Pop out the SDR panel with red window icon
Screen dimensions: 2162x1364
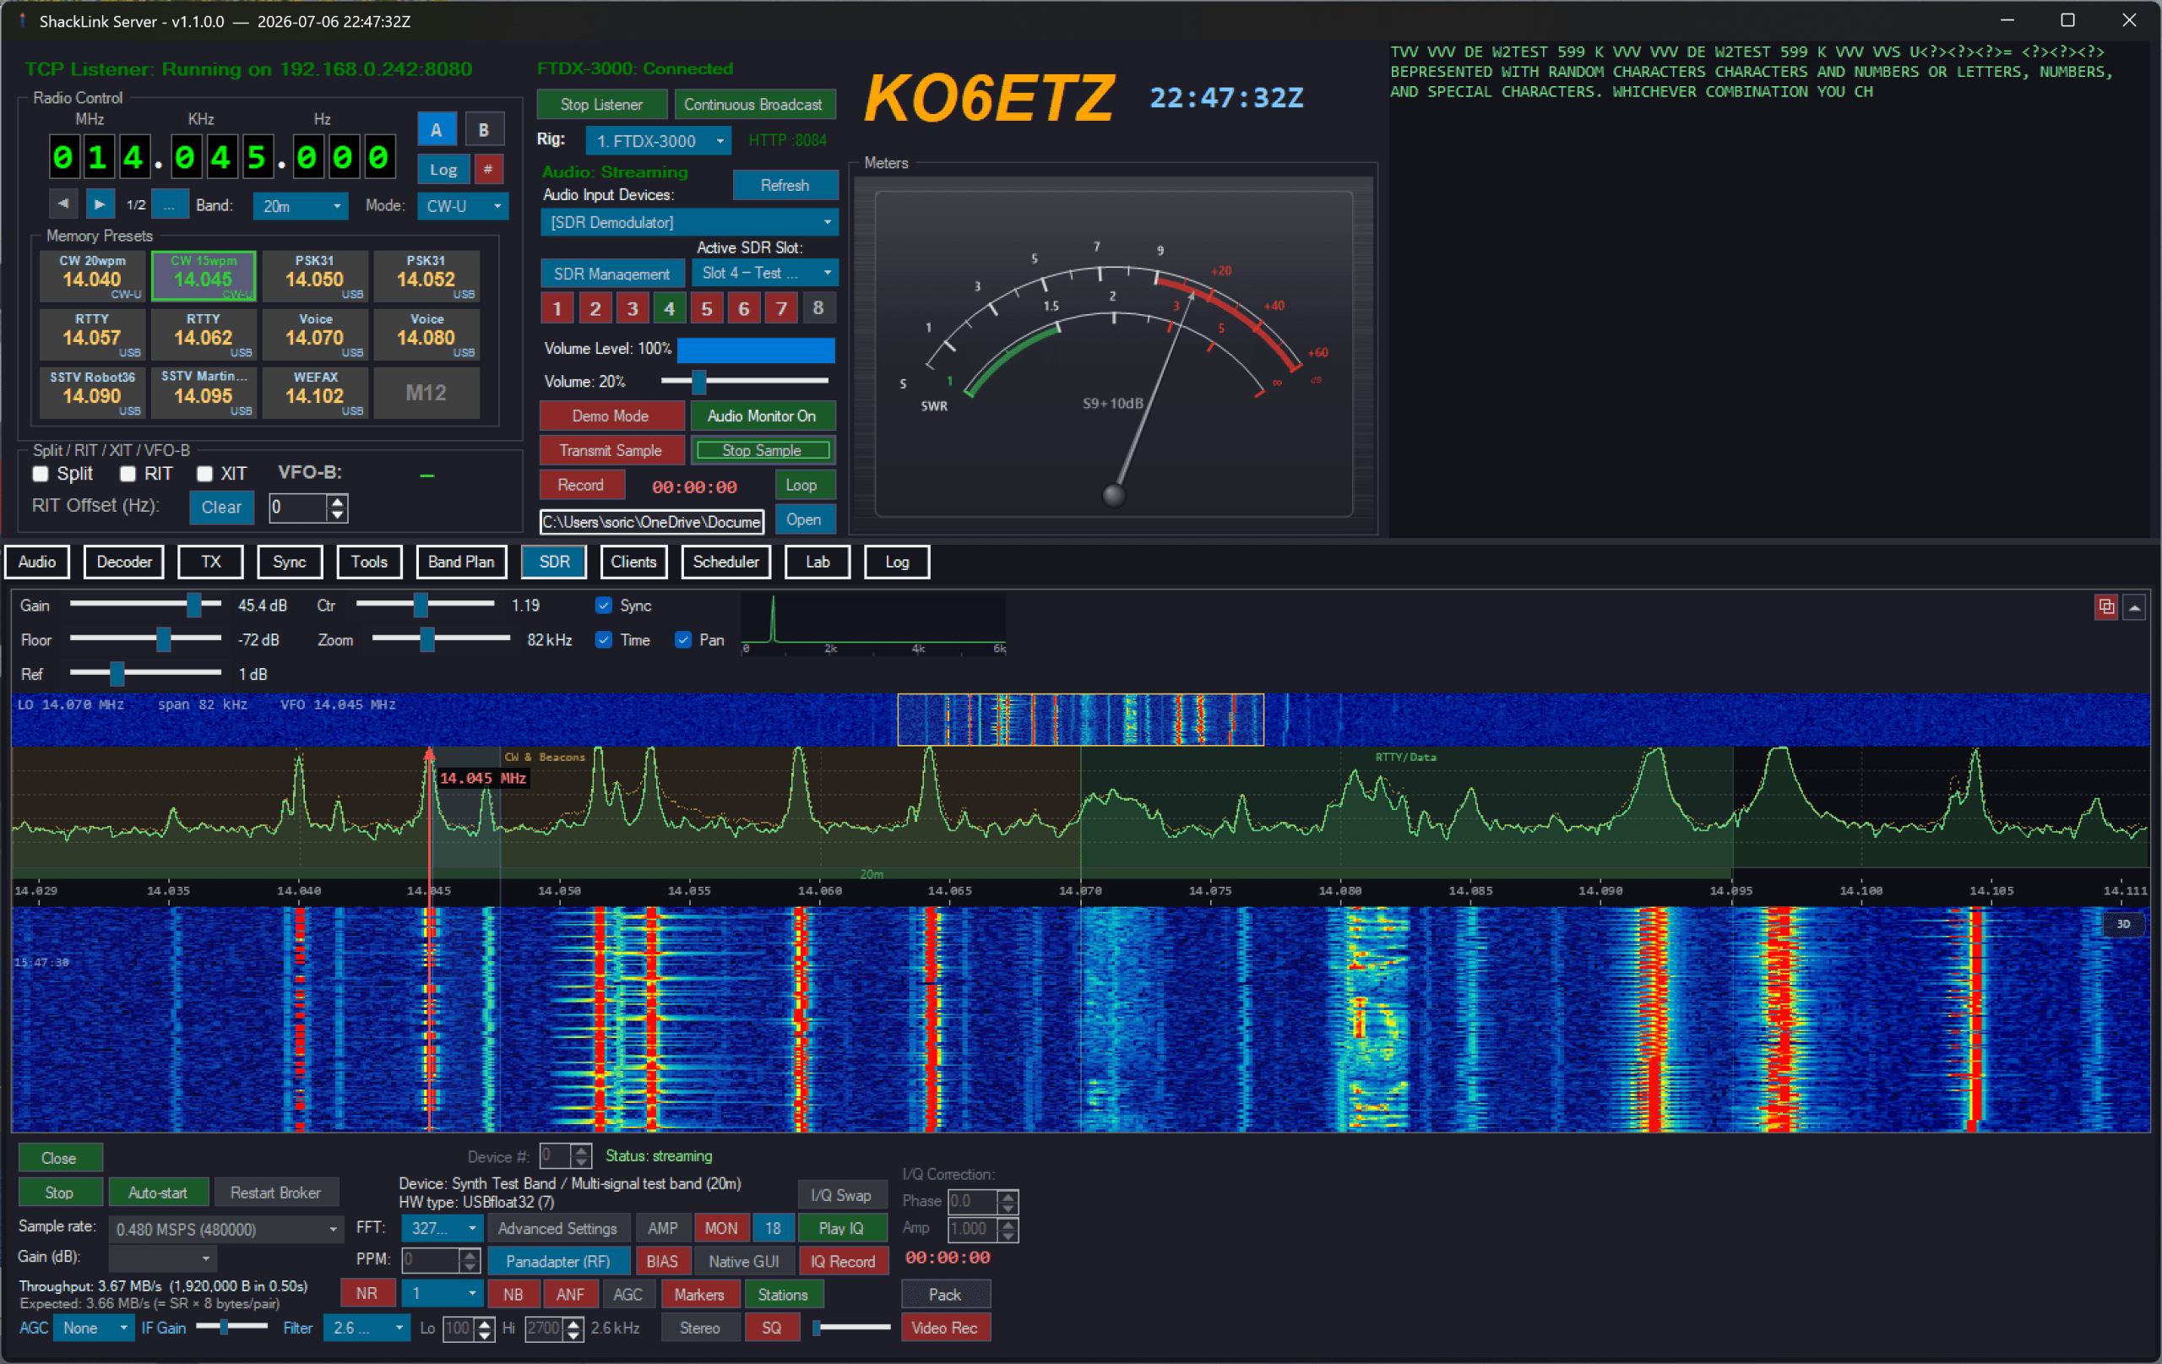(2105, 607)
